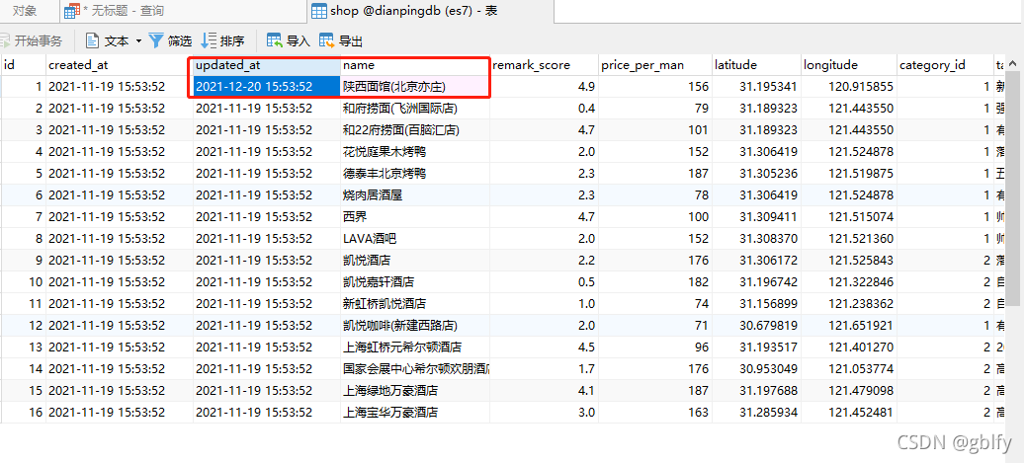1027x463 pixels.
Task: Click the longitude column header
Action: click(849, 65)
